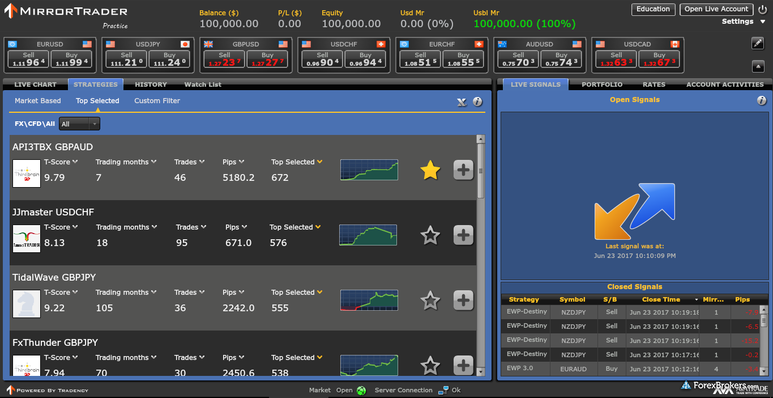Open the ACCOUNT ACTIVITIES tab
The image size is (773, 398).
(725, 84)
